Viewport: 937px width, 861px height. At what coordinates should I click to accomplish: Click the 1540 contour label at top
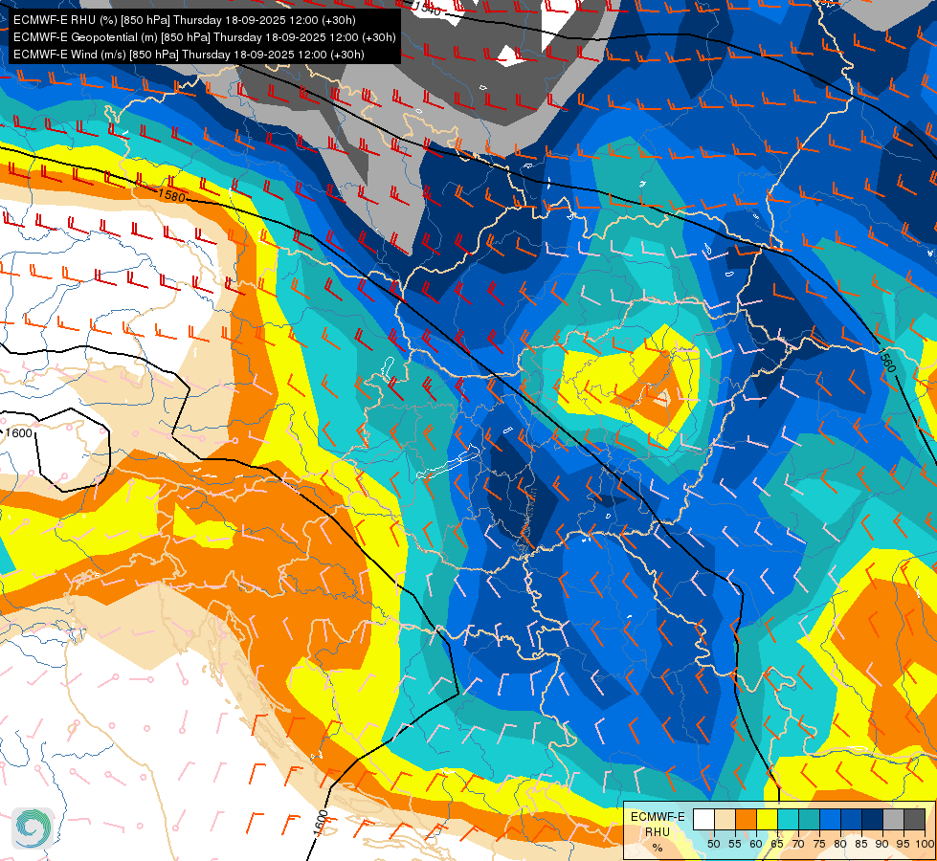click(429, 9)
